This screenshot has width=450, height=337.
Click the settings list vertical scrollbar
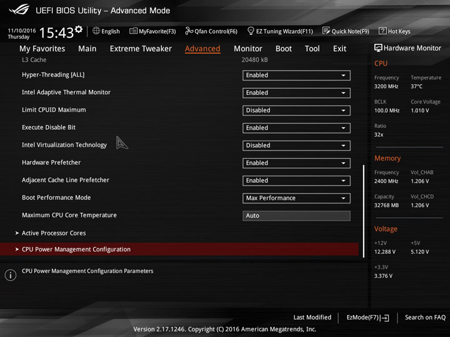364,211
